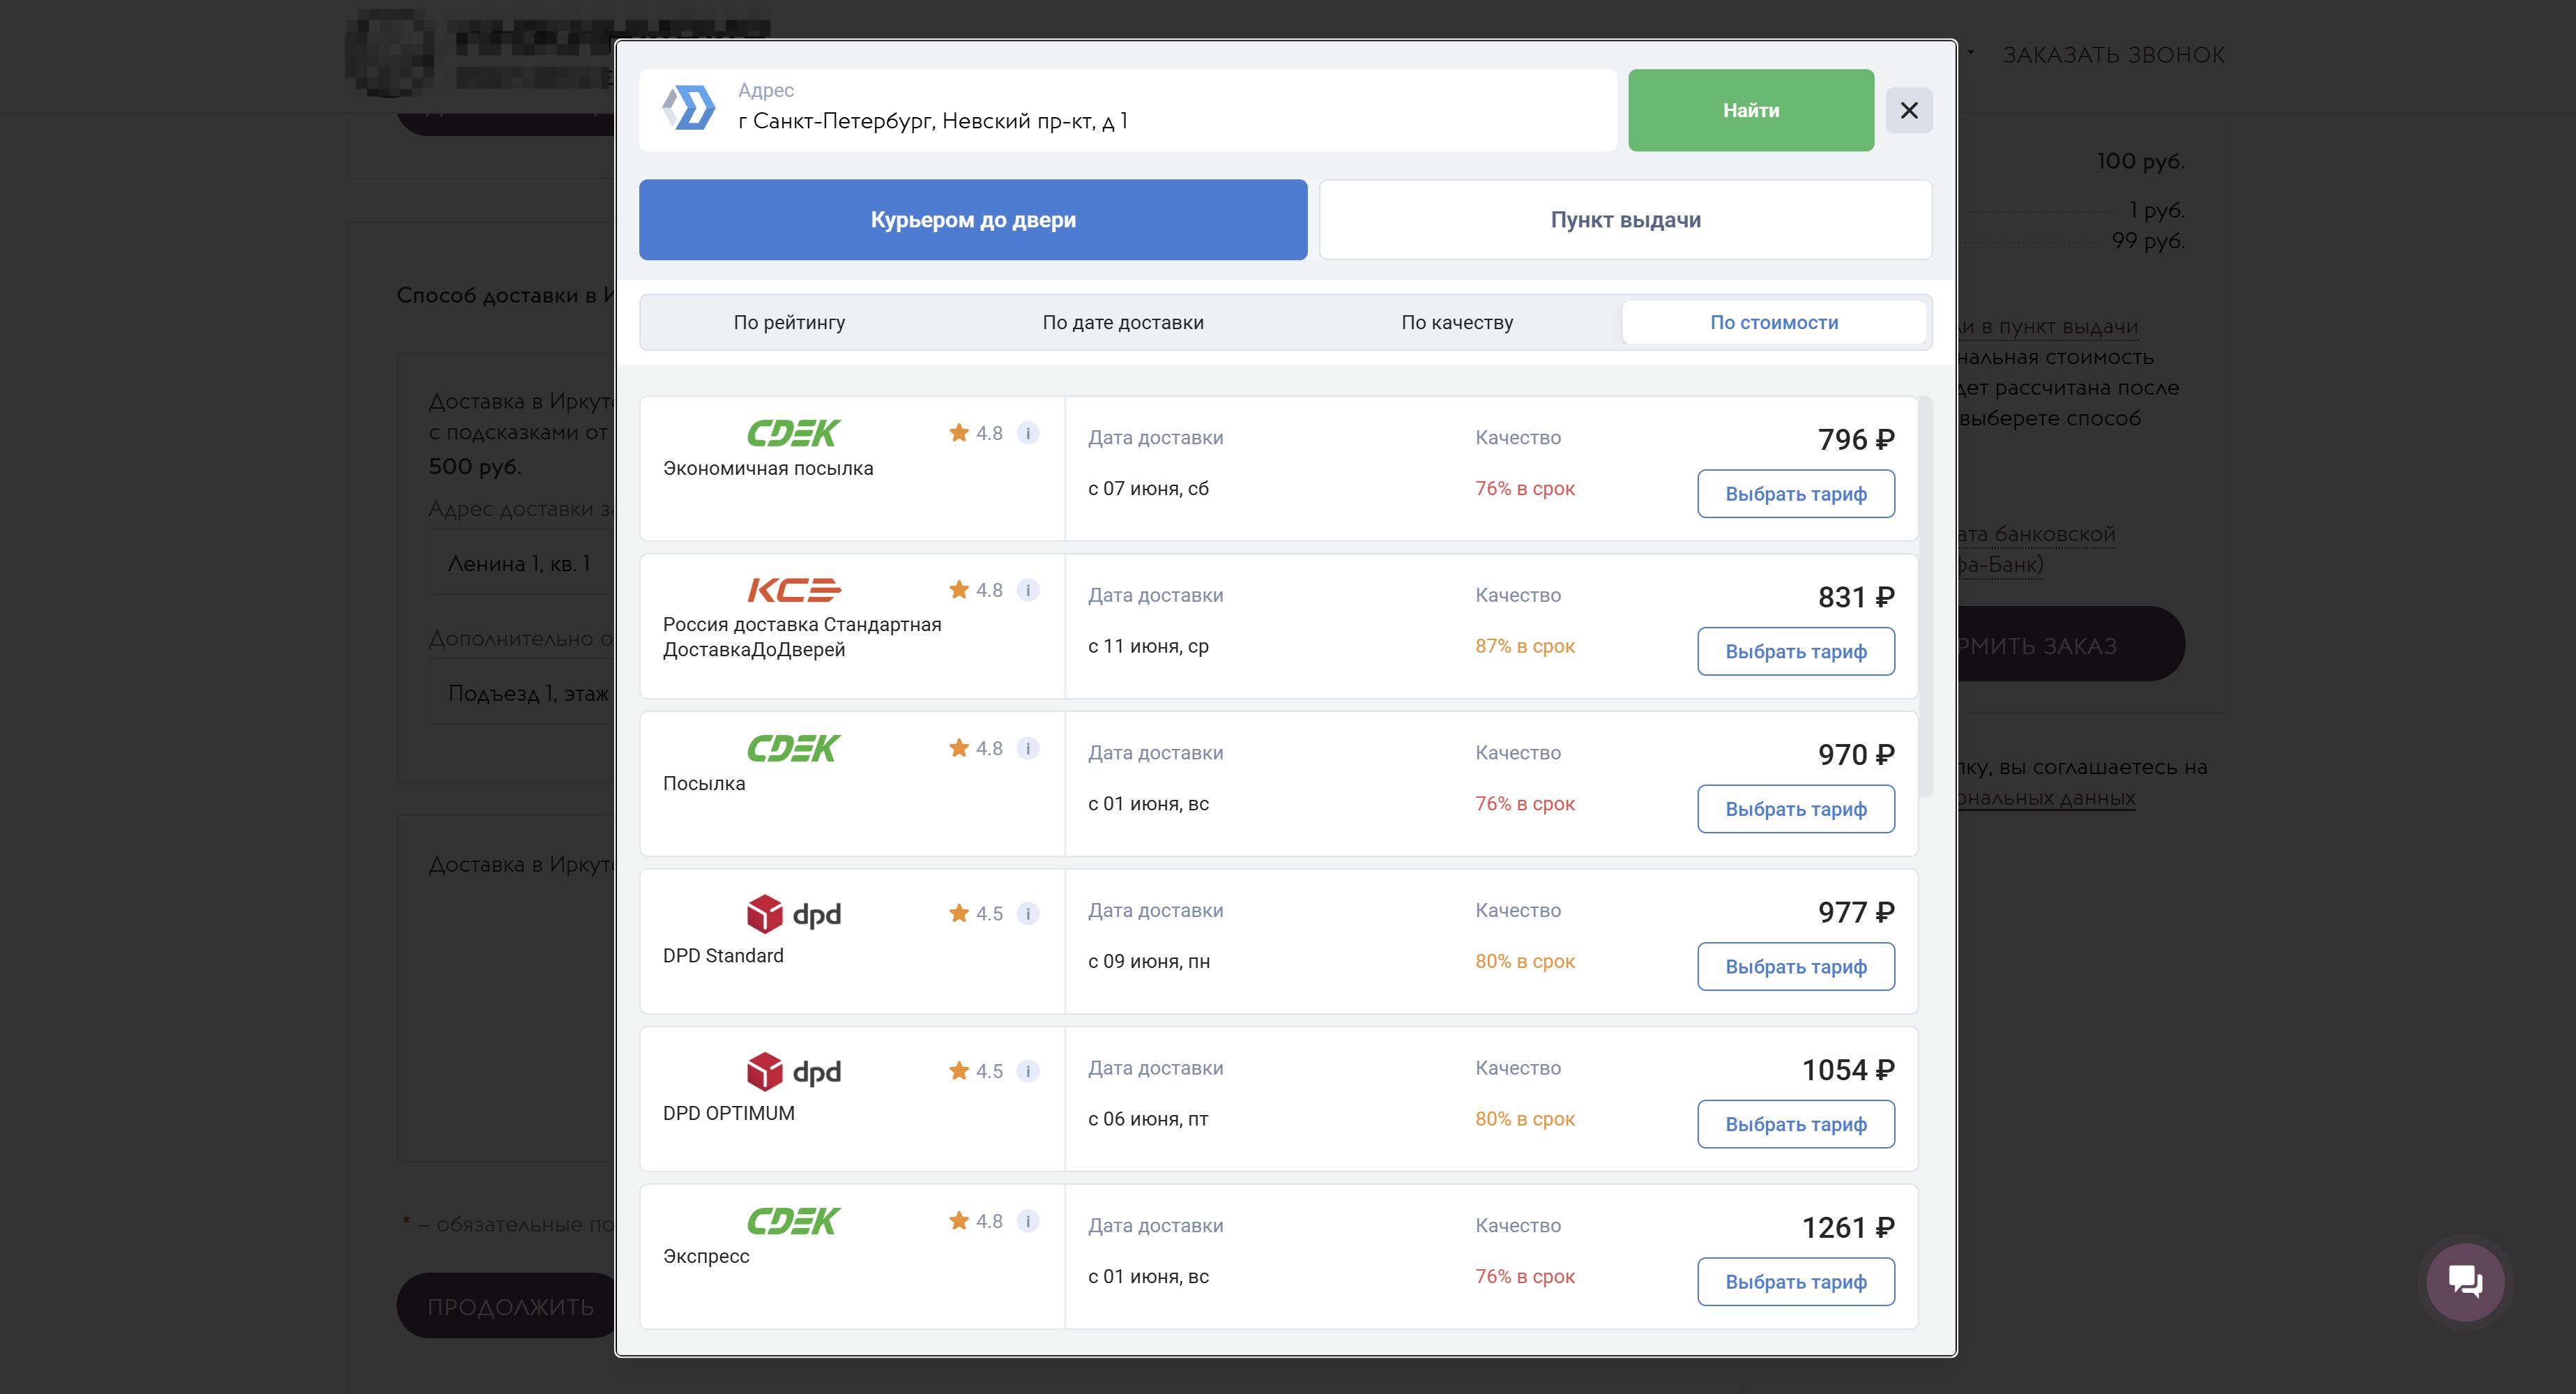Image resolution: width=2576 pixels, height=1394 pixels.
Task: Open the chat widget bubble
Action: (x=2465, y=1281)
